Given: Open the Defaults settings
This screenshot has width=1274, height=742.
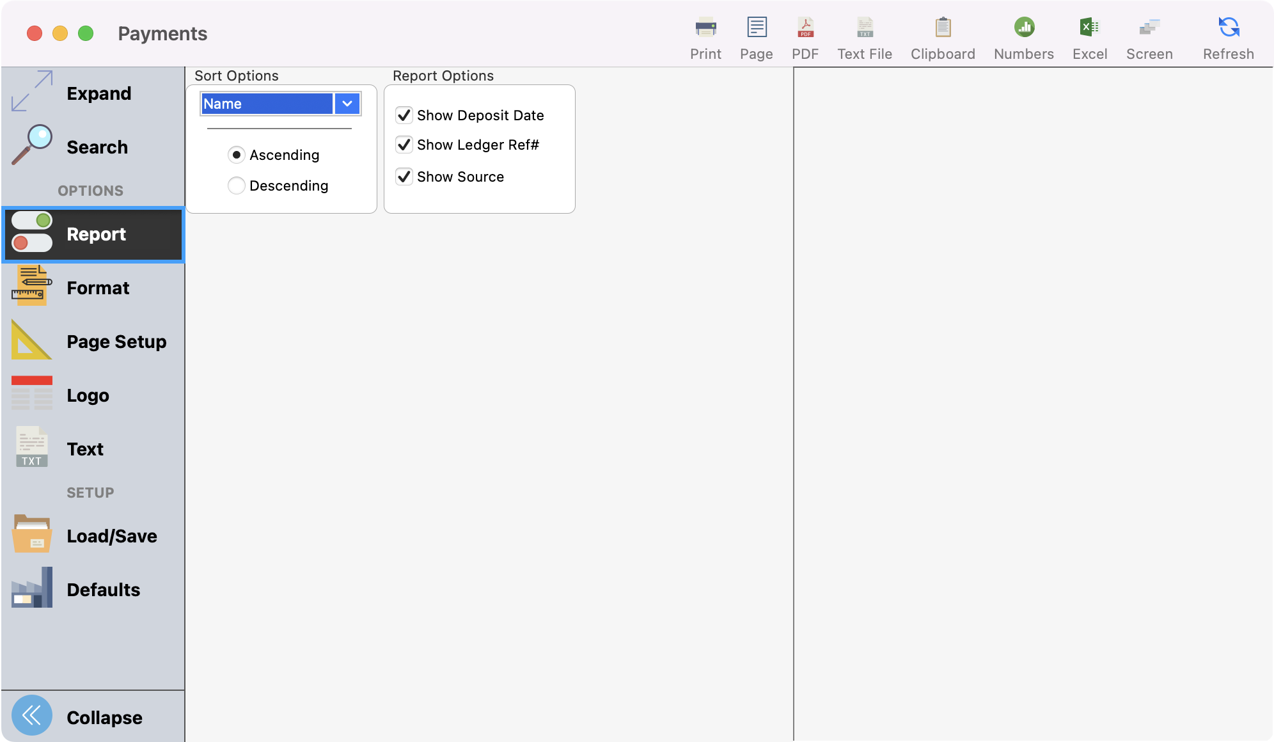Looking at the screenshot, I should tap(92, 589).
